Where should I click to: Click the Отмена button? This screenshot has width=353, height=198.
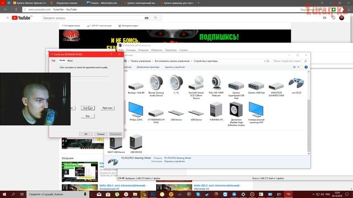coord(100,134)
